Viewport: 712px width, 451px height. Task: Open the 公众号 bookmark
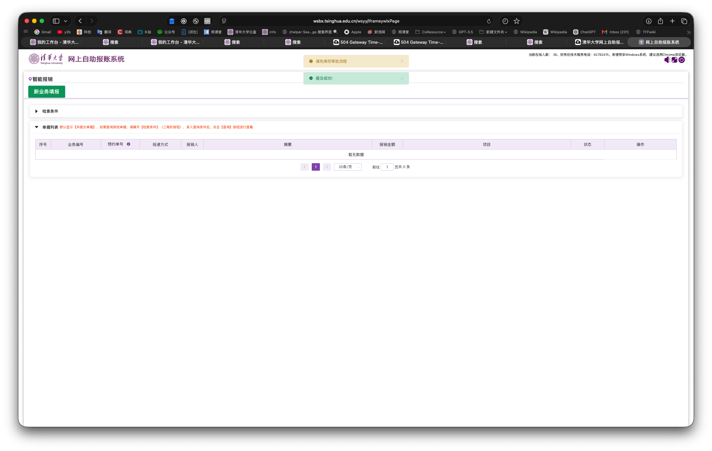point(166,32)
